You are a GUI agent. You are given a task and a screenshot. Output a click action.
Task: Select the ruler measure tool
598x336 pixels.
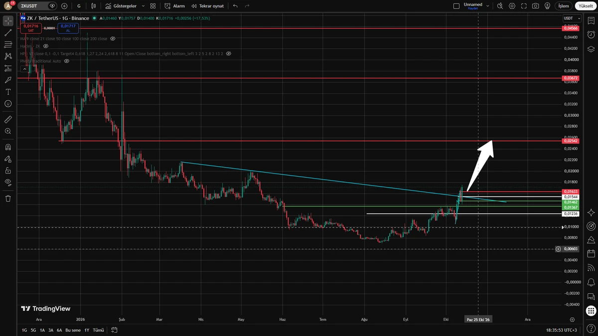(x=8, y=119)
